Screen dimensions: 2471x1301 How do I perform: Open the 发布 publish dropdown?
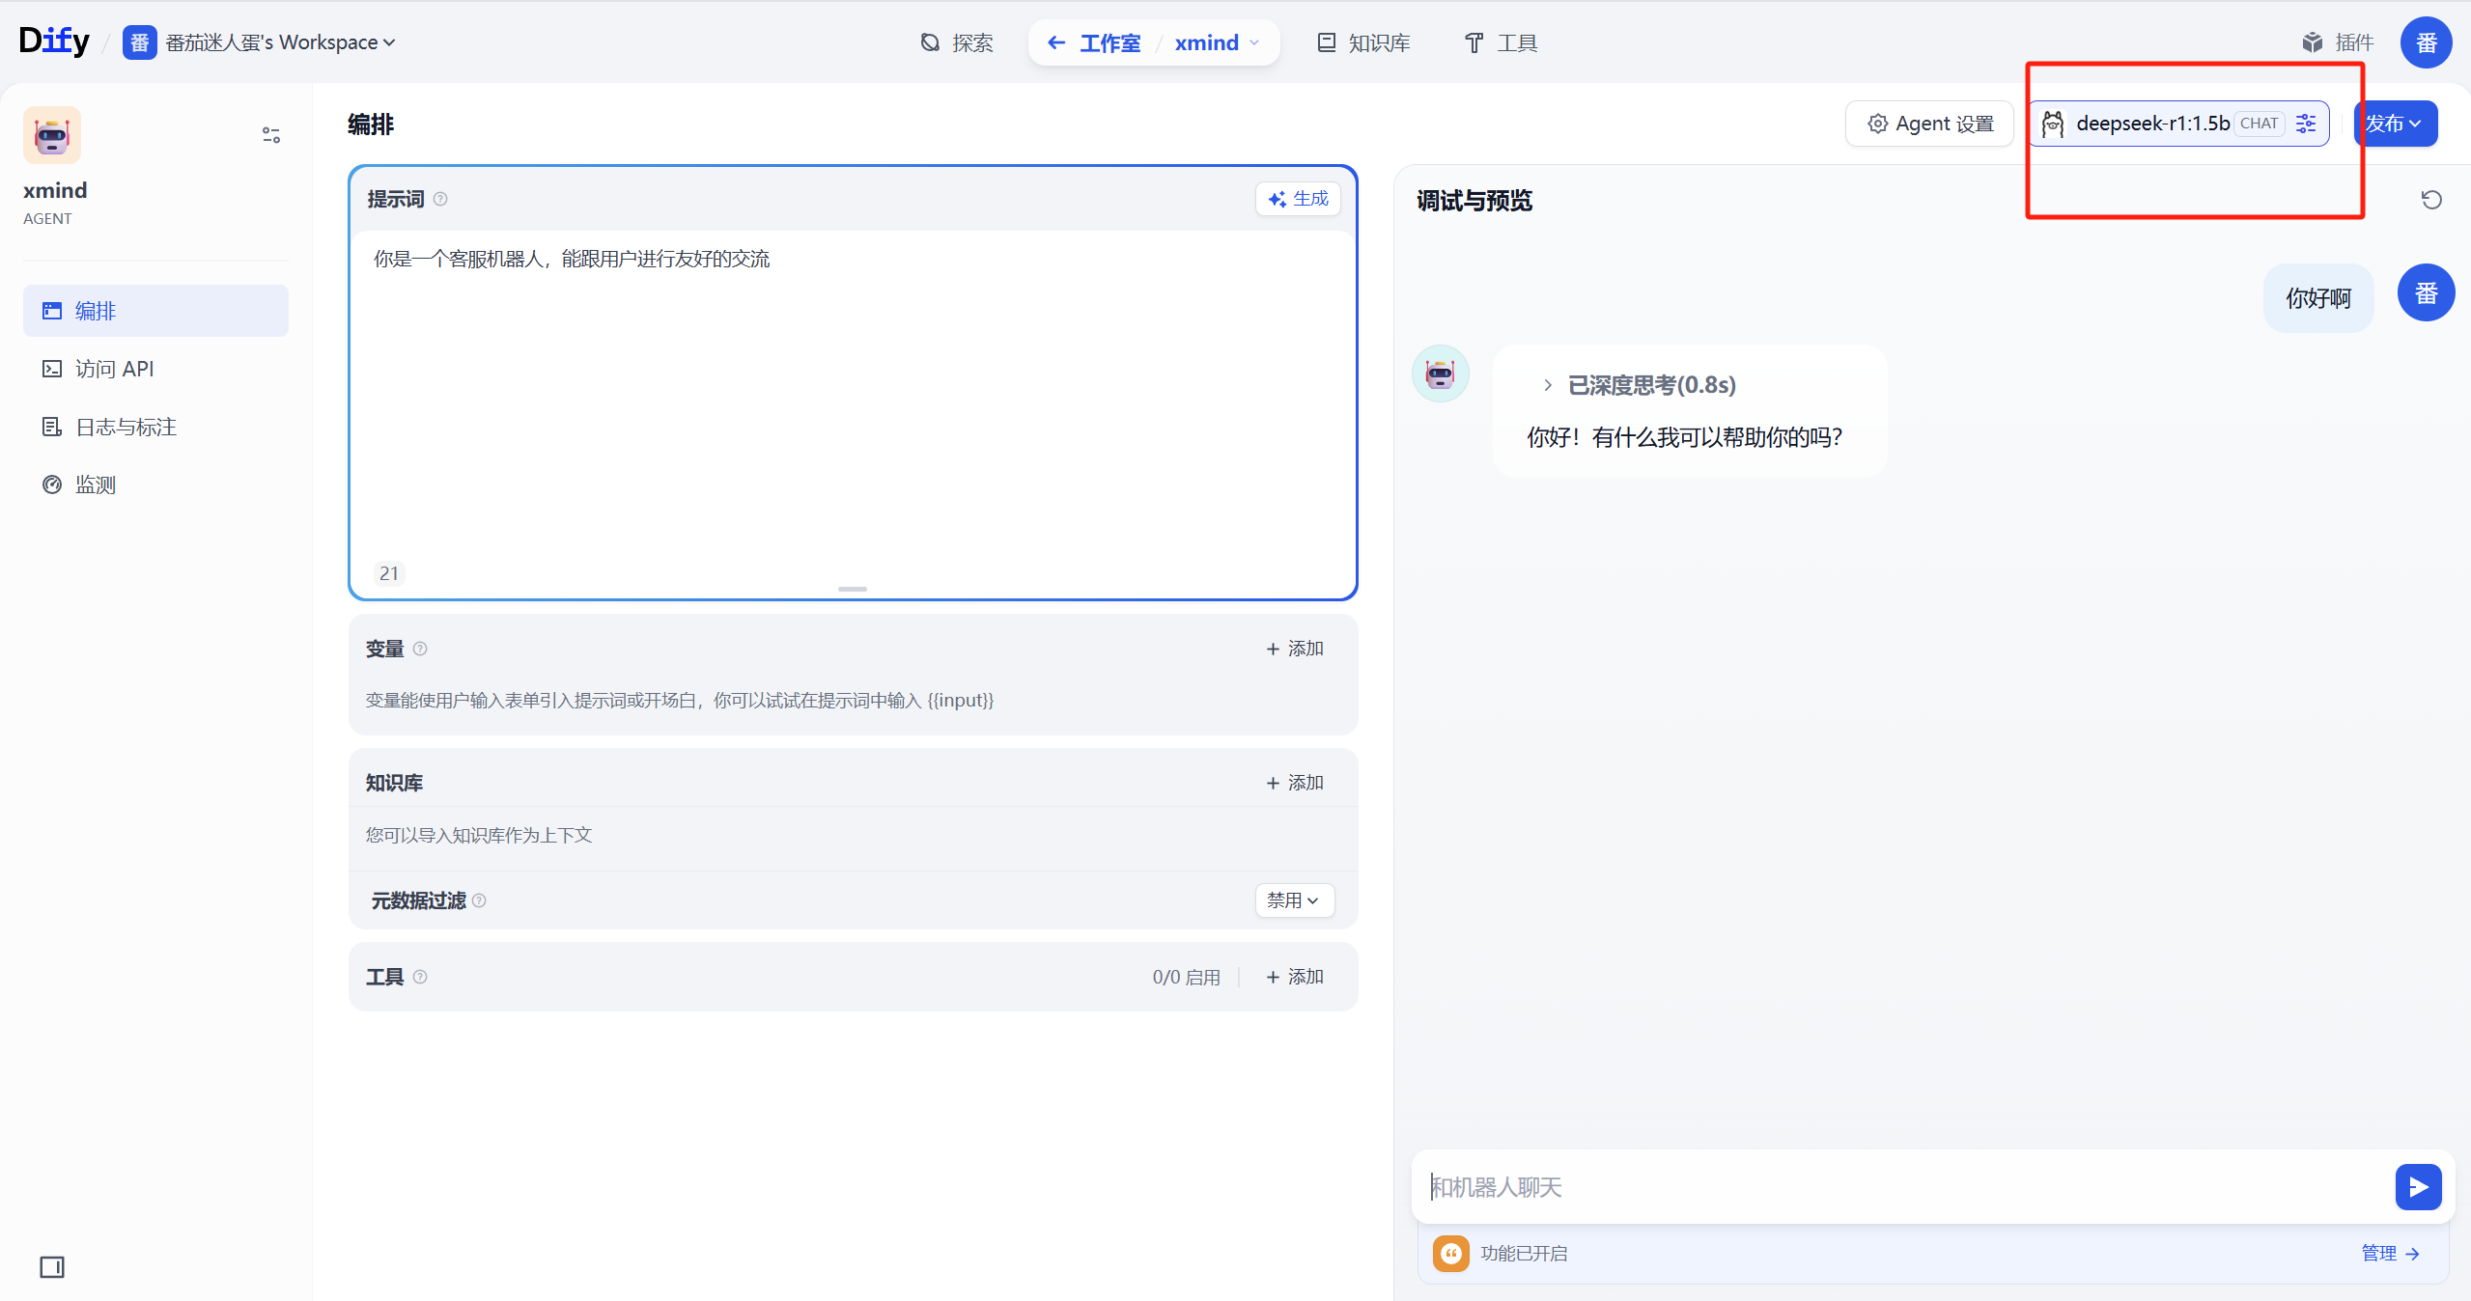point(2395,123)
